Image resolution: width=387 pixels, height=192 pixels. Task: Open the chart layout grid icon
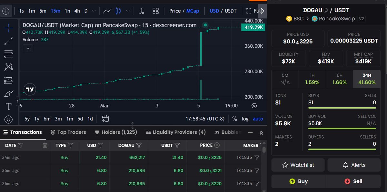pos(156,11)
